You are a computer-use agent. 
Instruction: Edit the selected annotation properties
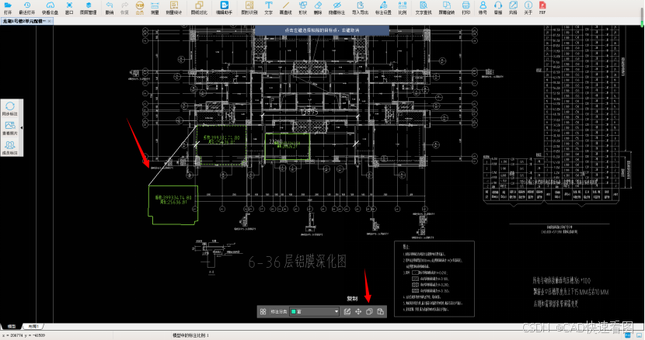click(347, 311)
